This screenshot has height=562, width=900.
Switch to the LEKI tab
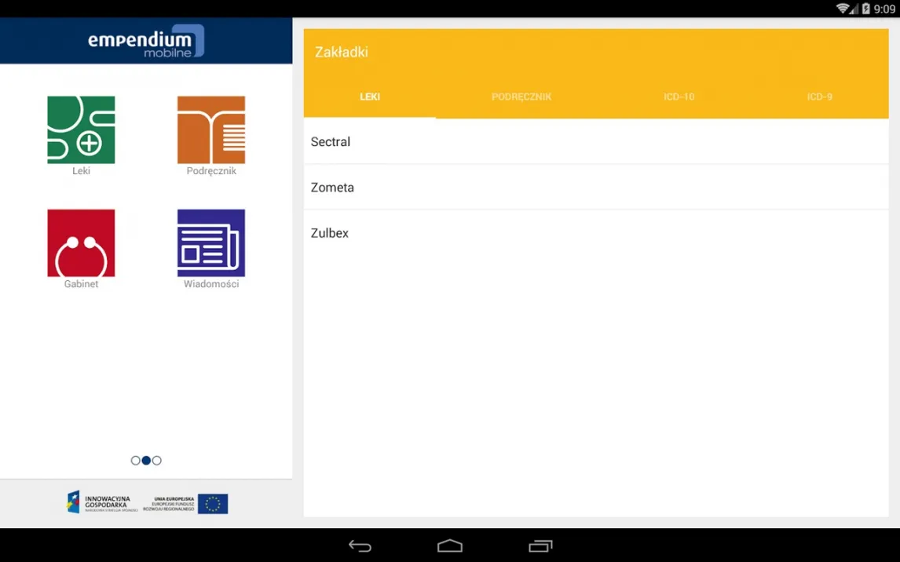[x=370, y=97]
